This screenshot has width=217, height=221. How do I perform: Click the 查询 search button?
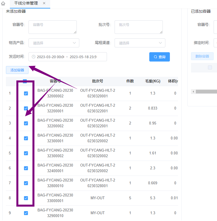pyautogui.click(x=159, y=57)
